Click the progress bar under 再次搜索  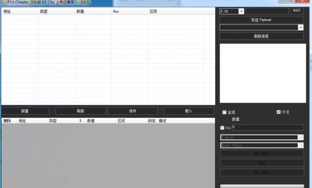click(262, 186)
